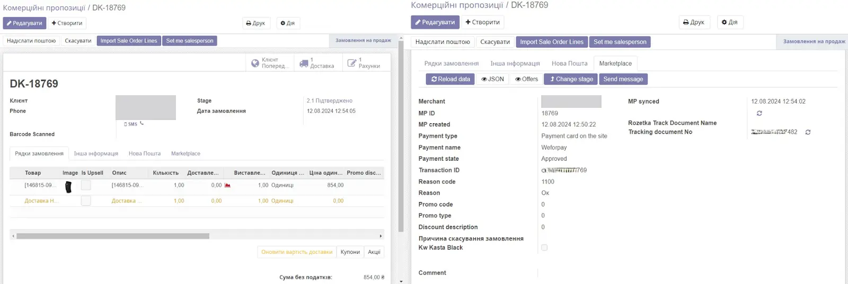Image resolution: width=848 pixels, height=284 pixels.
Task: Select Інша інформація tab in right panel
Action: [x=515, y=63]
